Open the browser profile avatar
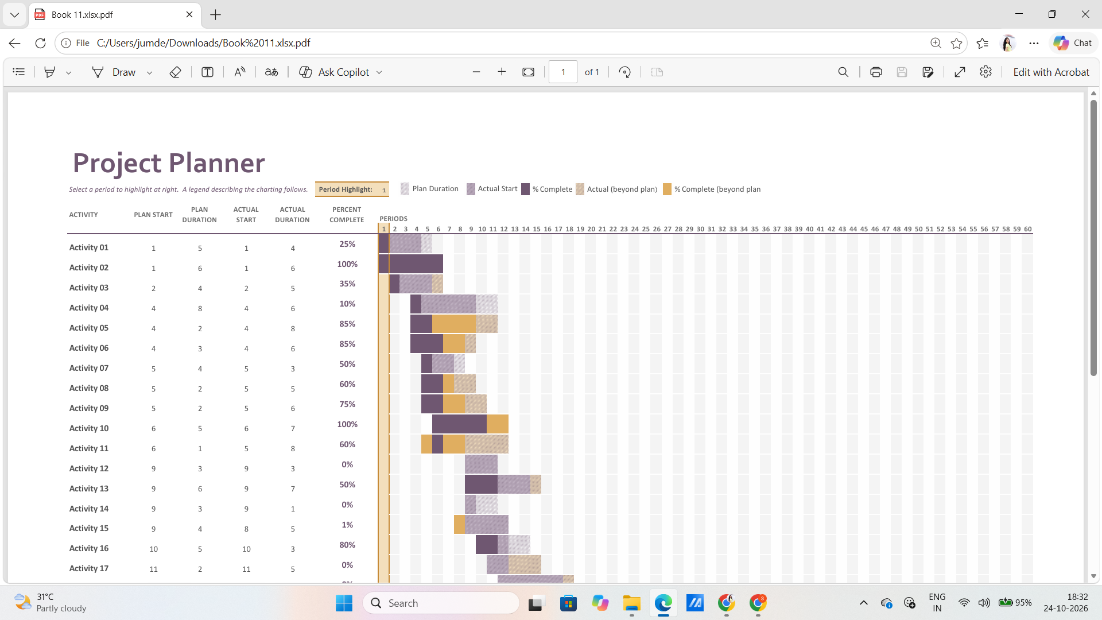The width and height of the screenshot is (1102, 620). coord(1008,43)
